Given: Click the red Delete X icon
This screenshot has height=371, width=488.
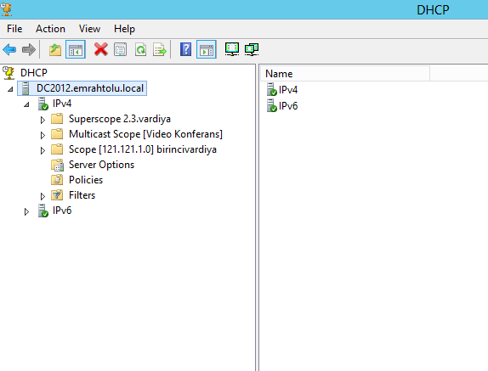Looking at the screenshot, I should pos(101,49).
